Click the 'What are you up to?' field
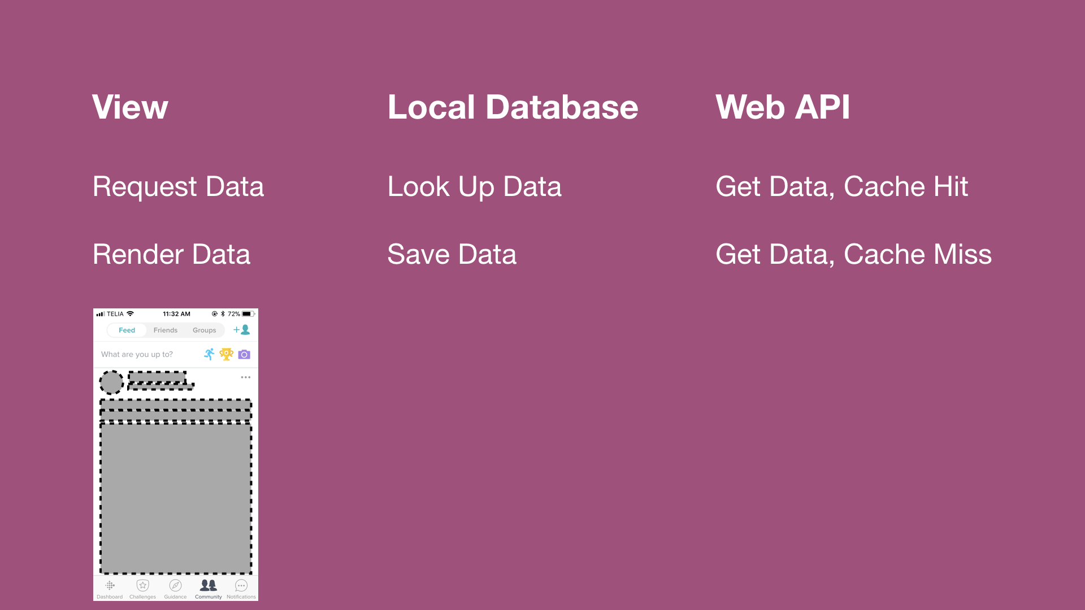The image size is (1085, 610). (x=137, y=355)
